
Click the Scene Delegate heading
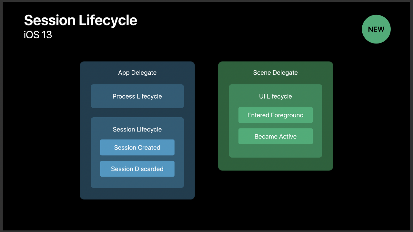[276, 72]
